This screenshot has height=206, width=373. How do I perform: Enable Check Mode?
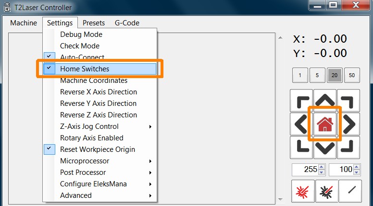99,46
